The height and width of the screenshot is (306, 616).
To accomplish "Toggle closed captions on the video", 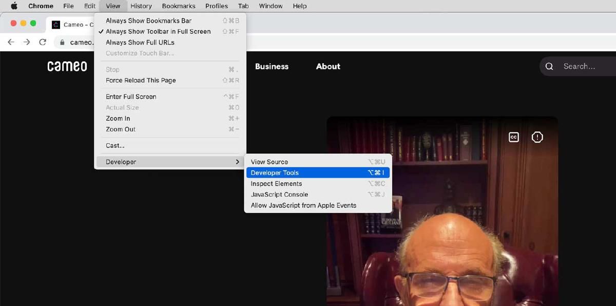I will point(514,137).
